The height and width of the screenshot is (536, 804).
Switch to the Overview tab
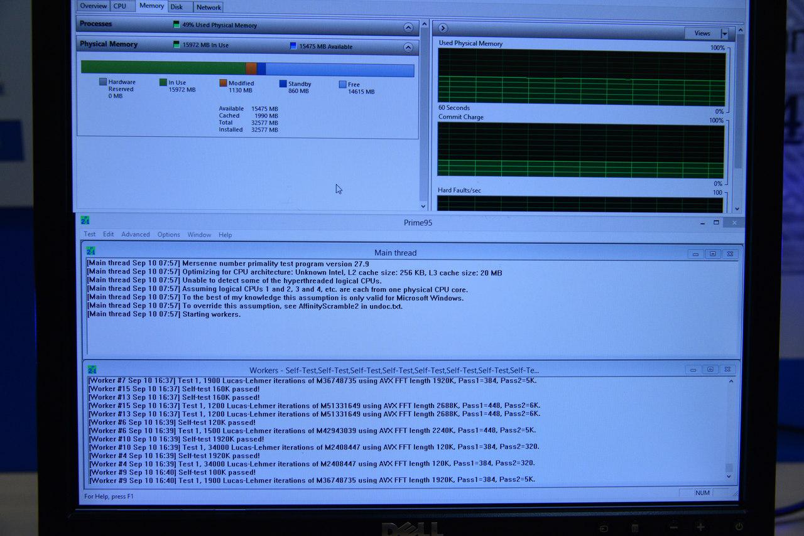pyautogui.click(x=93, y=6)
